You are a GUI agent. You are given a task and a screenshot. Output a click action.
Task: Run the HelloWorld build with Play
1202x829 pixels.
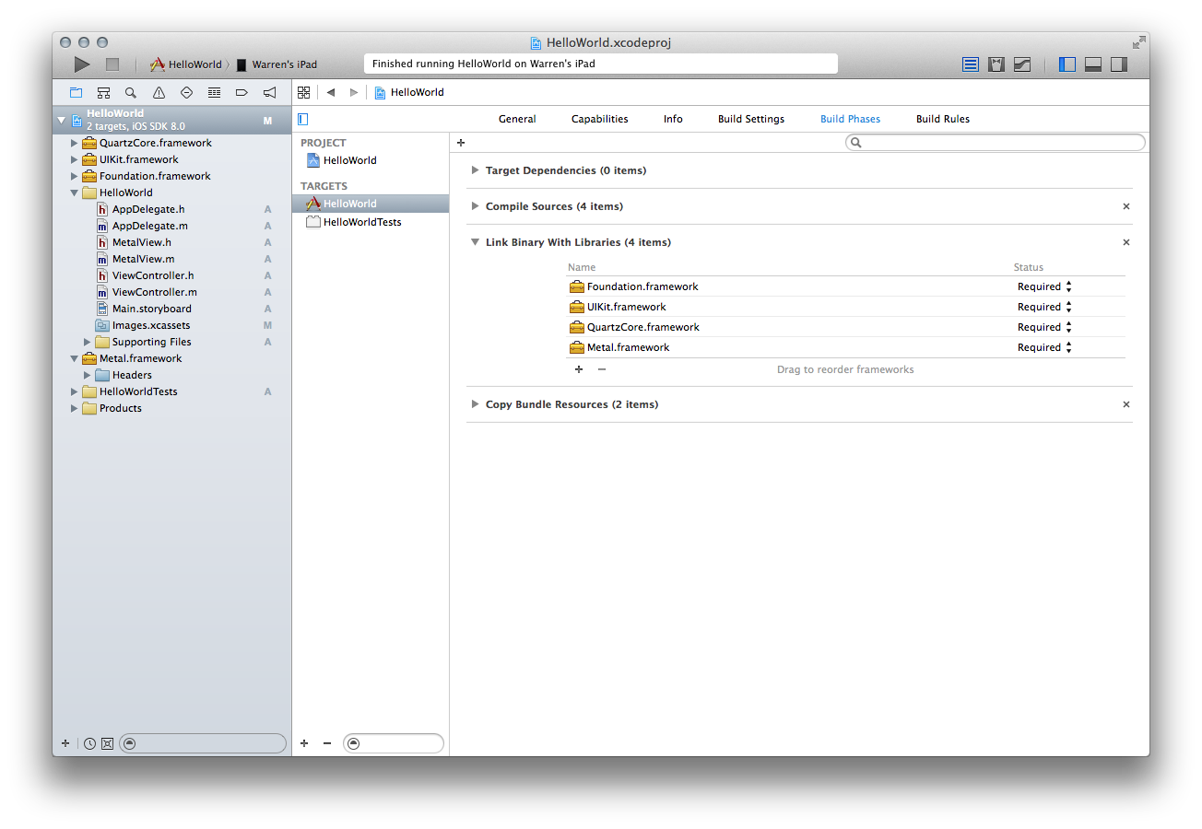(x=82, y=64)
